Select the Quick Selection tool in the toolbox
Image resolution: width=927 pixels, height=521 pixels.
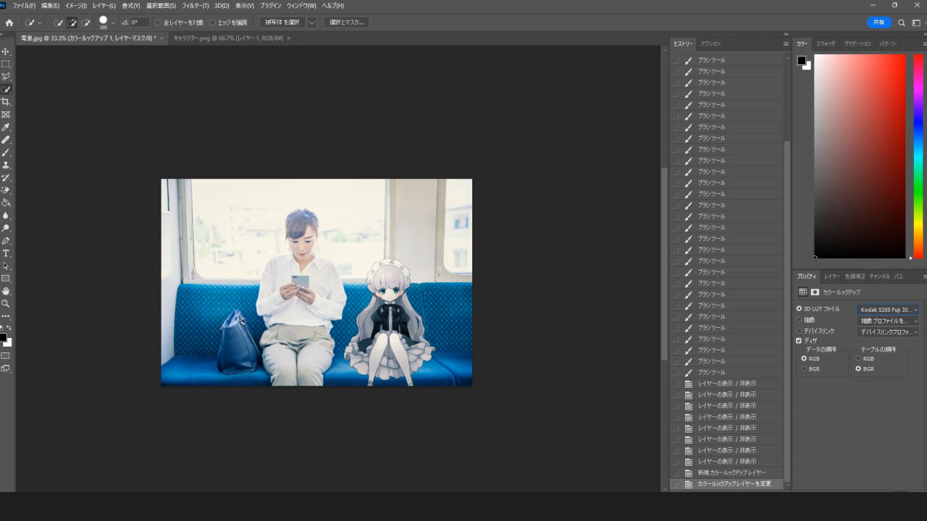(6, 89)
